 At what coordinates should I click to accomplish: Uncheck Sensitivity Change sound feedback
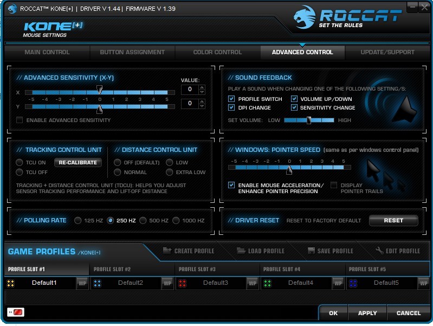(x=294, y=107)
